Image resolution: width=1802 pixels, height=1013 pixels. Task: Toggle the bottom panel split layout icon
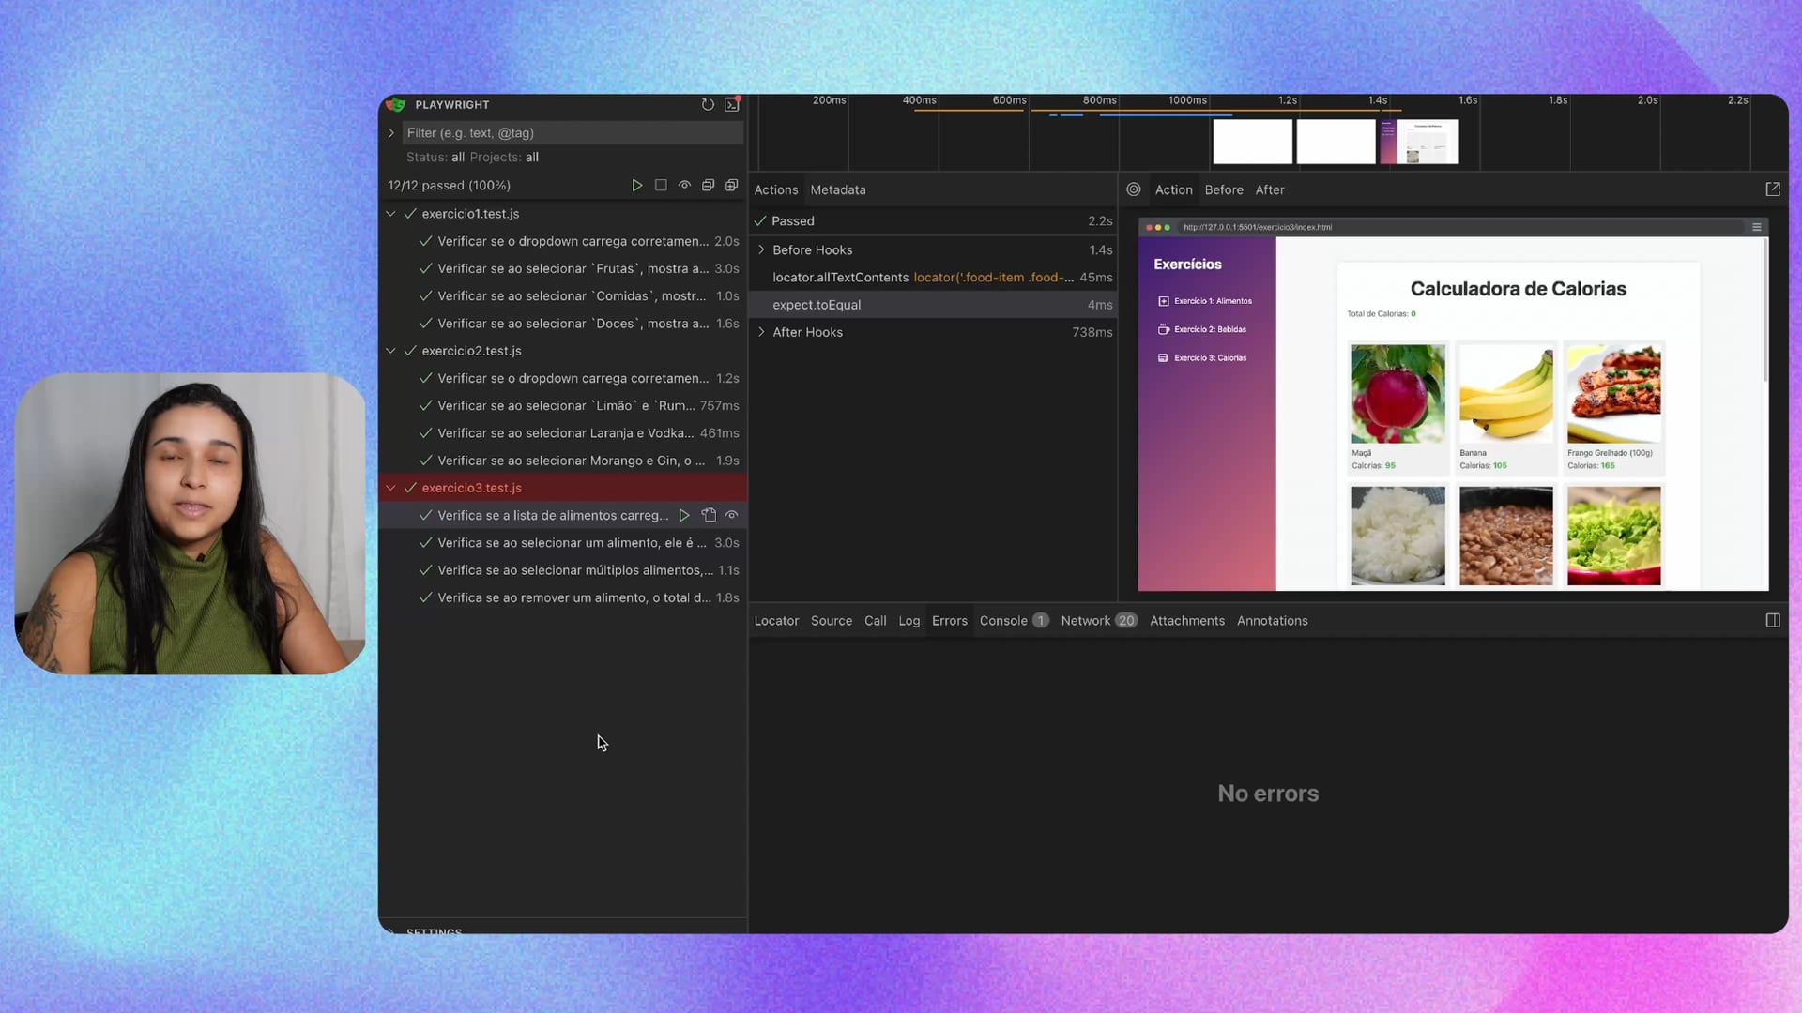coord(1773,621)
